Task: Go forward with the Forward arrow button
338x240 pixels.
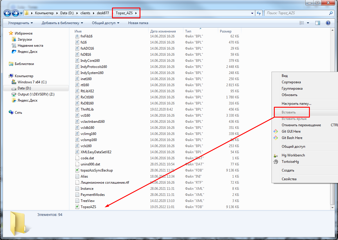Action: tap(15, 13)
